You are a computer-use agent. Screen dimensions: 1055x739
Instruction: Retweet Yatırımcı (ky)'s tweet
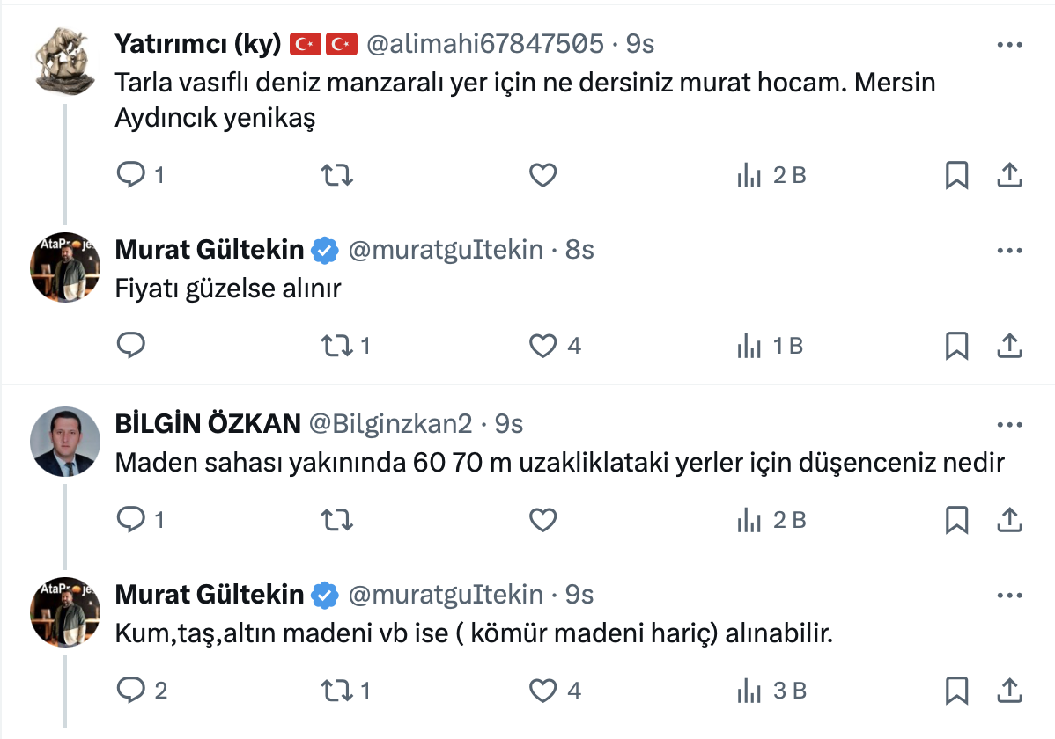[336, 176]
